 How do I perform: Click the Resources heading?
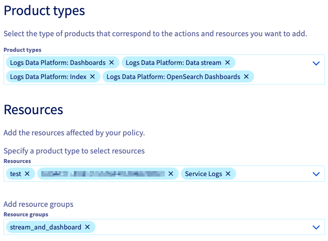[34, 110]
